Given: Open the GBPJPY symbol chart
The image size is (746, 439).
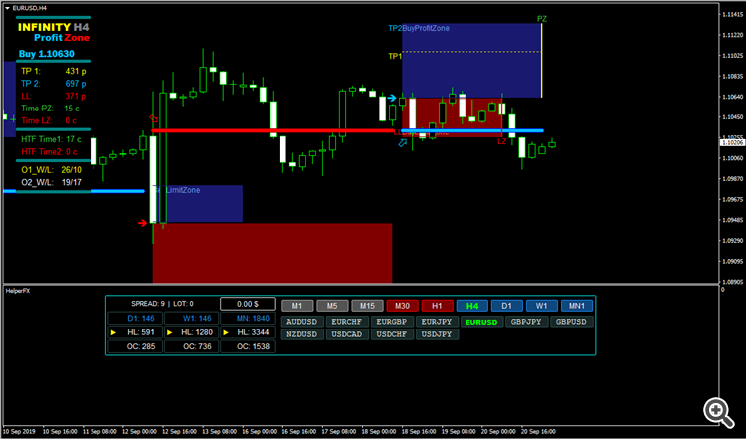Looking at the screenshot, I should pyautogui.click(x=526, y=322).
